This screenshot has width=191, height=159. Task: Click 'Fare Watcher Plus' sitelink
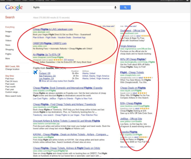click(x=89, y=115)
